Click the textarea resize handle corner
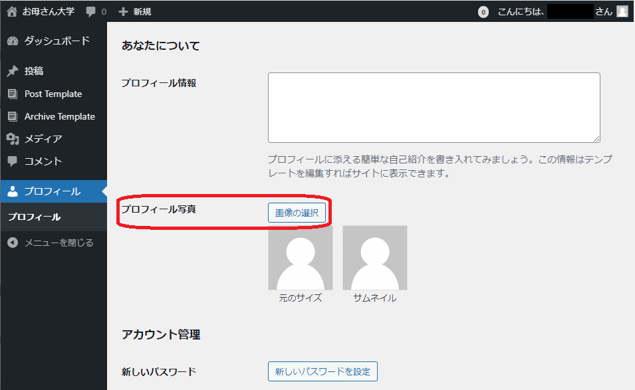635x390 pixels. 596,139
